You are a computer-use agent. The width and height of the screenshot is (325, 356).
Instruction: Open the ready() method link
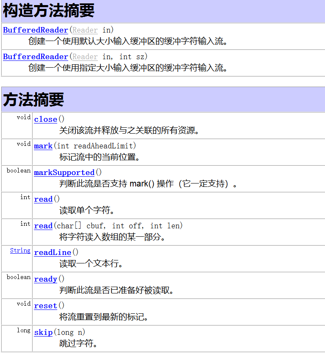click(x=45, y=279)
